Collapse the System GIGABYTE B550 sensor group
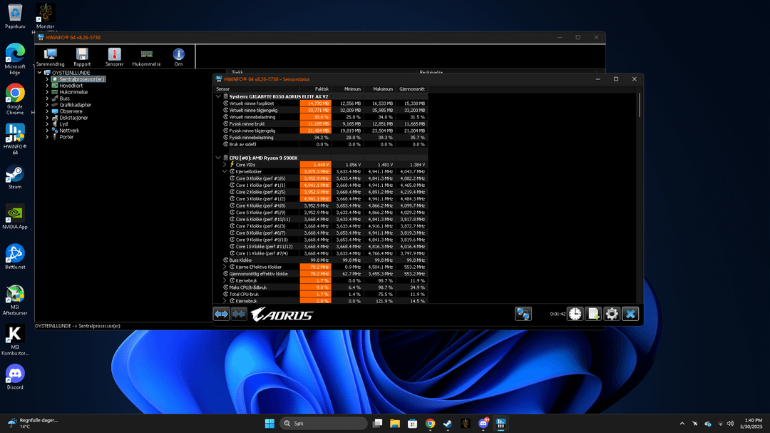Viewport: 770px width, 433px height. point(218,96)
